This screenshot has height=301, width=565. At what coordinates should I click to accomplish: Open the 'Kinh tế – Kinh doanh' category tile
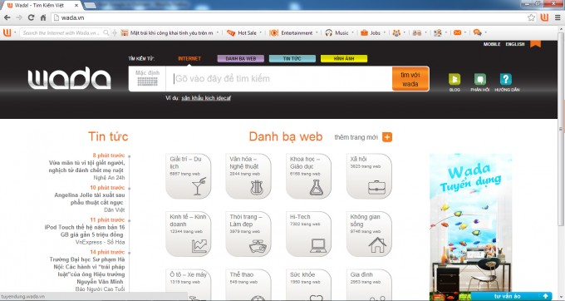[188, 234]
